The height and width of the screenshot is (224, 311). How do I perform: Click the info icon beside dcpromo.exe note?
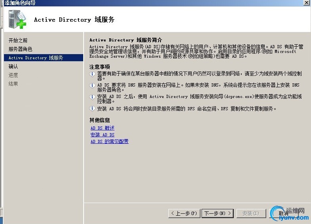pyautogui.click(x=92, y=97)
